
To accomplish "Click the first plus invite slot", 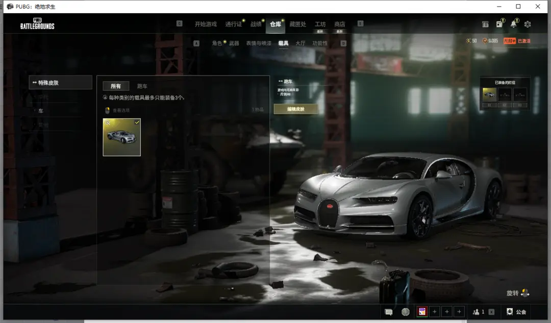I will click(435, 311).
